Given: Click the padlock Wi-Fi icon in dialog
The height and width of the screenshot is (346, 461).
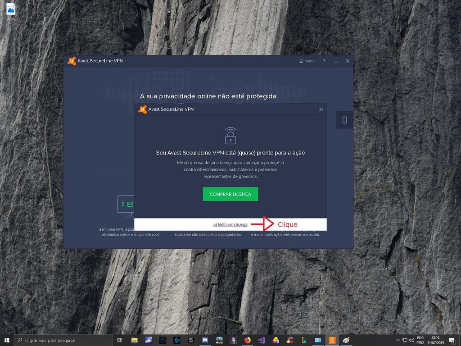Looking at the screenshot, I should tap(230, 136).
